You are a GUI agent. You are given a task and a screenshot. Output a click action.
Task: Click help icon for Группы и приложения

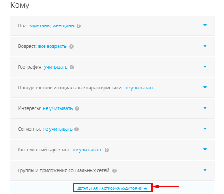click(x=115, y=171)
